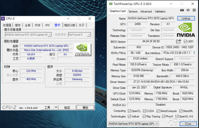The width and height of the screenshot is (199, 128).
Task: Toggle the OpenCL checkbox
Action: (x=129, y=111)
